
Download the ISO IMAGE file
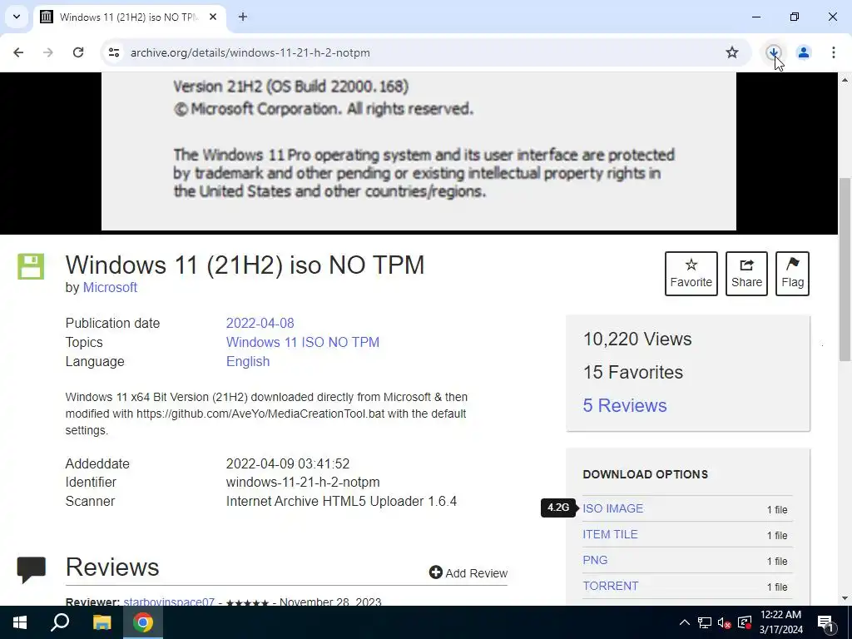click(613, 508)
